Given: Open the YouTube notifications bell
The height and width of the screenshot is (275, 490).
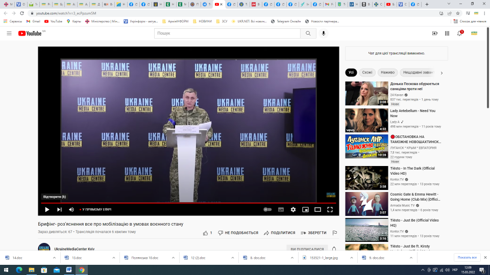Looking at the screenshot, I should click(x=459, y=33).
